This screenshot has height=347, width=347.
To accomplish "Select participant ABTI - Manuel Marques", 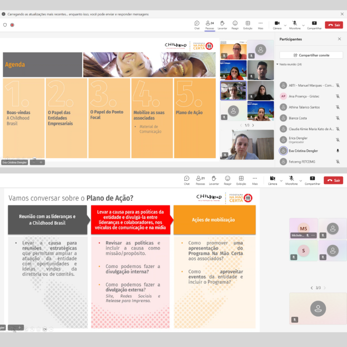I will [x=311, y=85].
